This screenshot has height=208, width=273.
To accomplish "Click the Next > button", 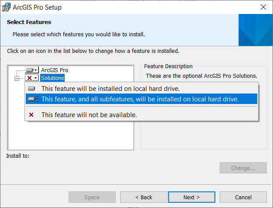I will pos(192,197).
